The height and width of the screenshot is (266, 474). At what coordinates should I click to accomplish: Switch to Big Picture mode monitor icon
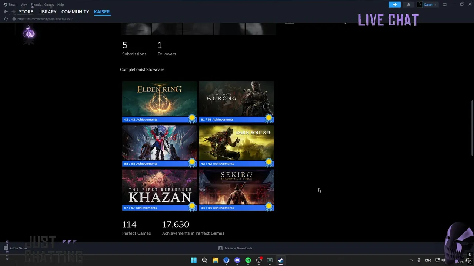click(x=444, y=4)
